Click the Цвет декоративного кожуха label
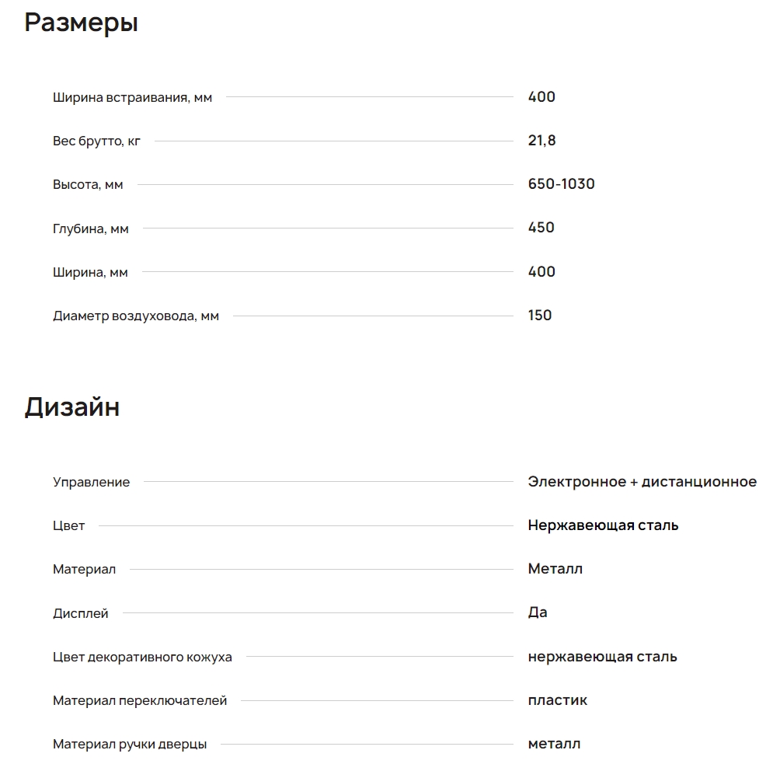773x771 pixels. click(x=142, y=657)
